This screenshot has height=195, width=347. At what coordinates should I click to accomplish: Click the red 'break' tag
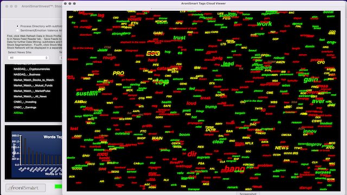click(x=205, y=98)
